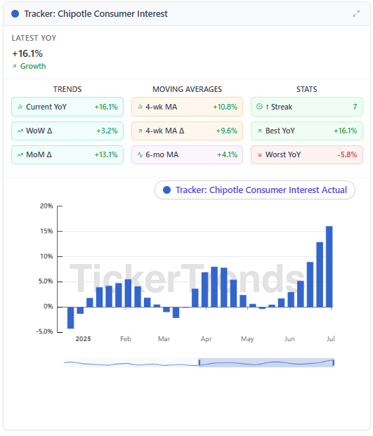The image size is (373, 436).
Task: Click the legend's blue series dot
Action: [166, 190]
